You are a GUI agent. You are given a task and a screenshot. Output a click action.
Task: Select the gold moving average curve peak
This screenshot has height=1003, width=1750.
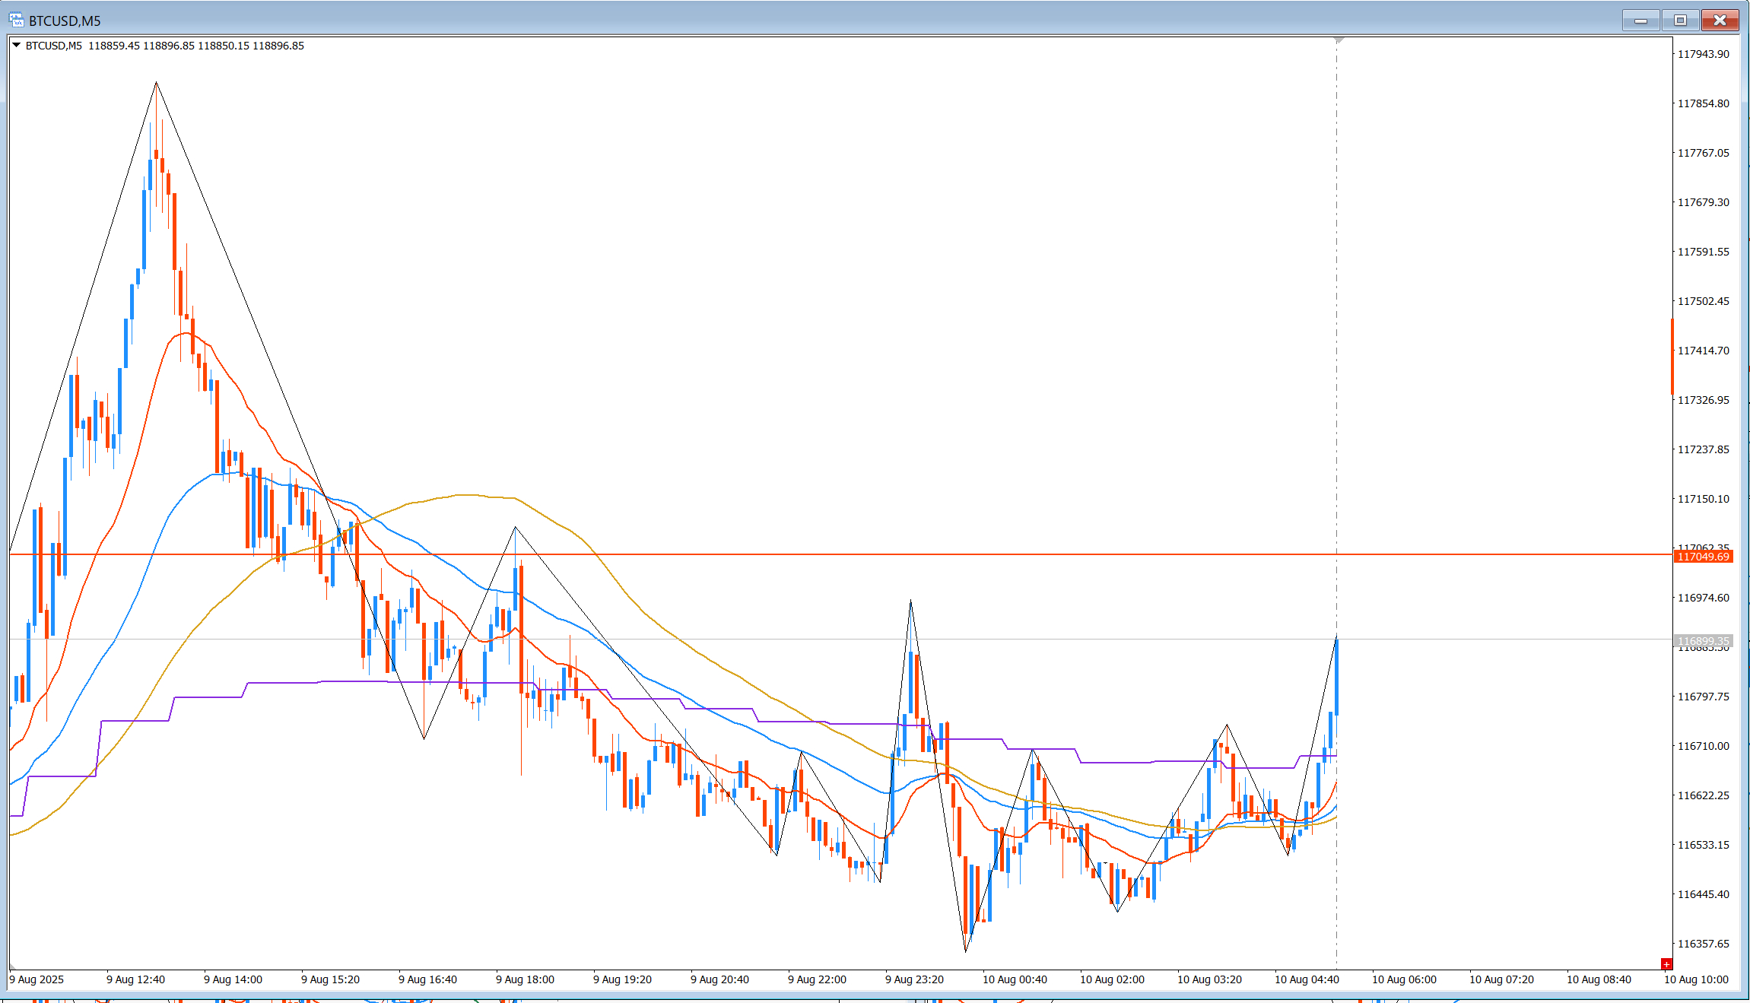(464, 495)
